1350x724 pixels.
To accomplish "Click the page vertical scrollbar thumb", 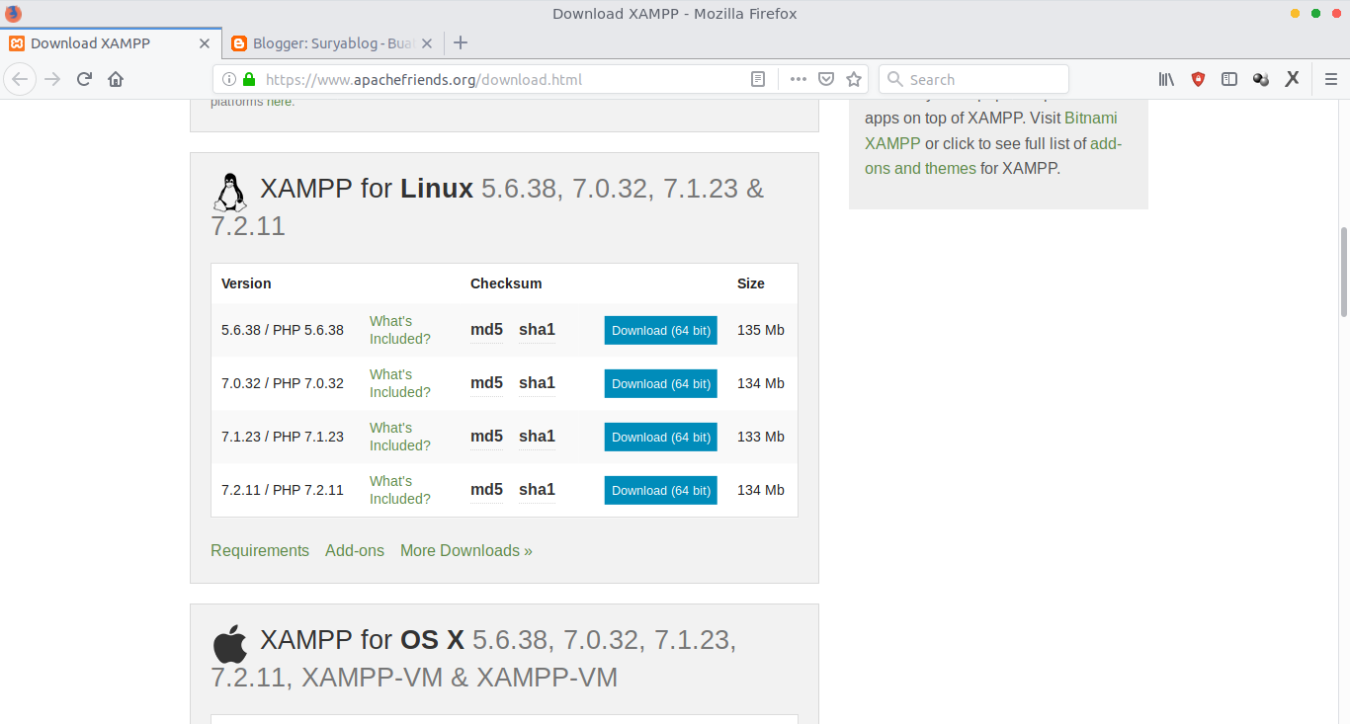I will pos(1344,273).
